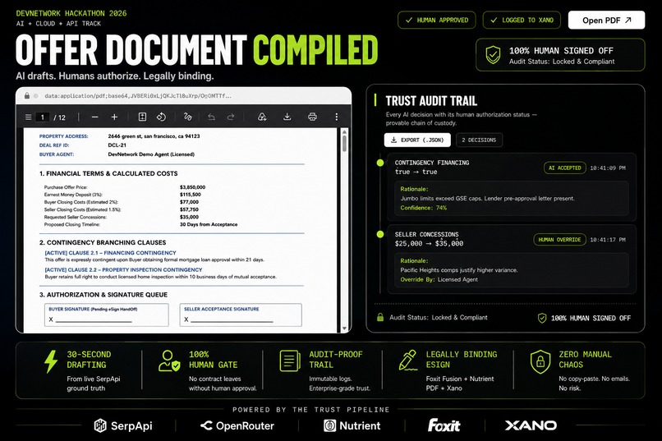Screen dimensions: 662x441
Task: Click the 2 Decisions badge
Action: [479, 140]
